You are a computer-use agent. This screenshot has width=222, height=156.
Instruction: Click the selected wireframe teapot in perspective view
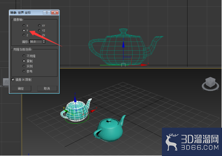pos(76,110)
